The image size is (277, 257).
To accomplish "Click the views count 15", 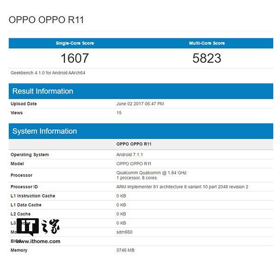I will point(119,113).
